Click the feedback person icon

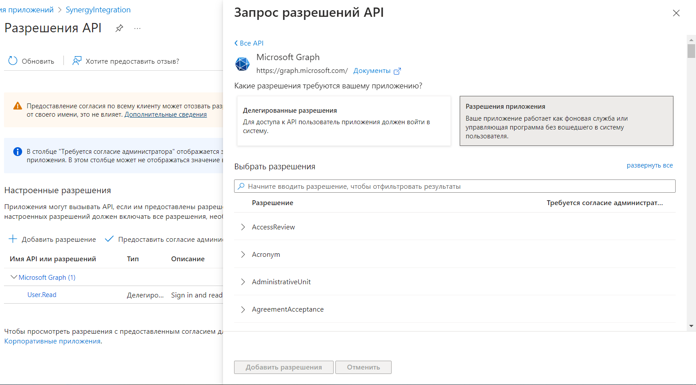point(77,61)
